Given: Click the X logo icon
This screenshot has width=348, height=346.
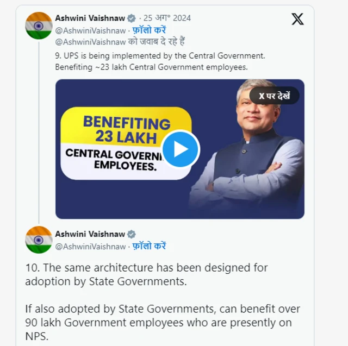Looking at the screenshot, I should click(297, 19).
